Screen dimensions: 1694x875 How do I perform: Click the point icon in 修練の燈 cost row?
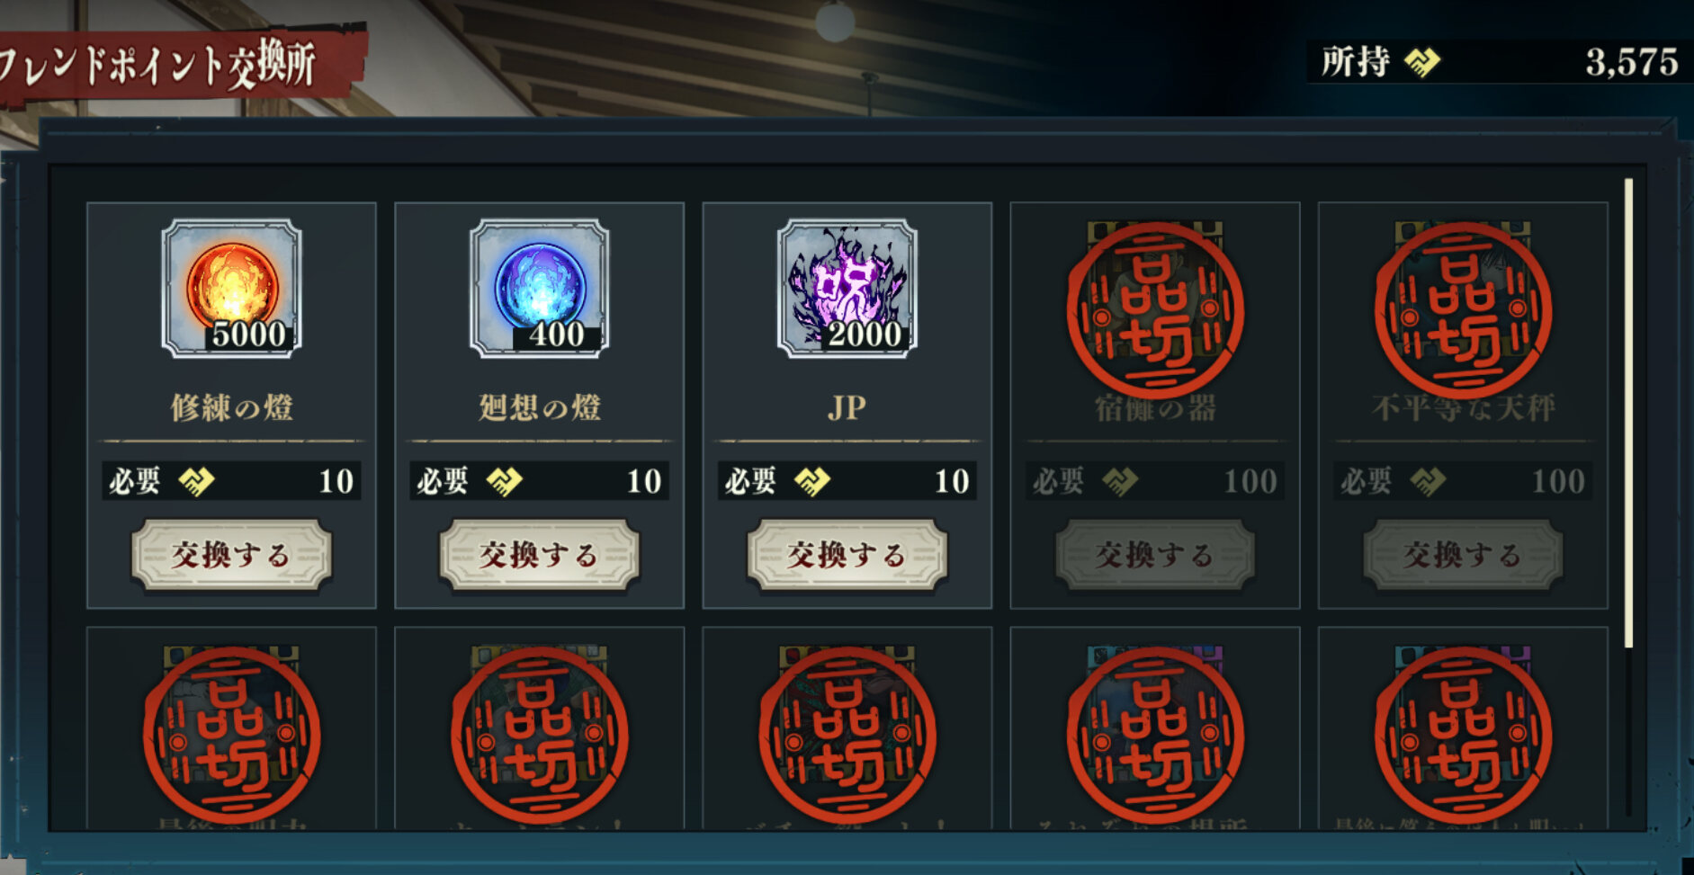(x=195, y=481)
